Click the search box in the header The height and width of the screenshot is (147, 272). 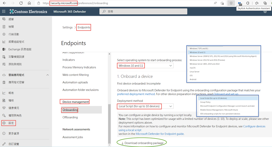point(143,11)
